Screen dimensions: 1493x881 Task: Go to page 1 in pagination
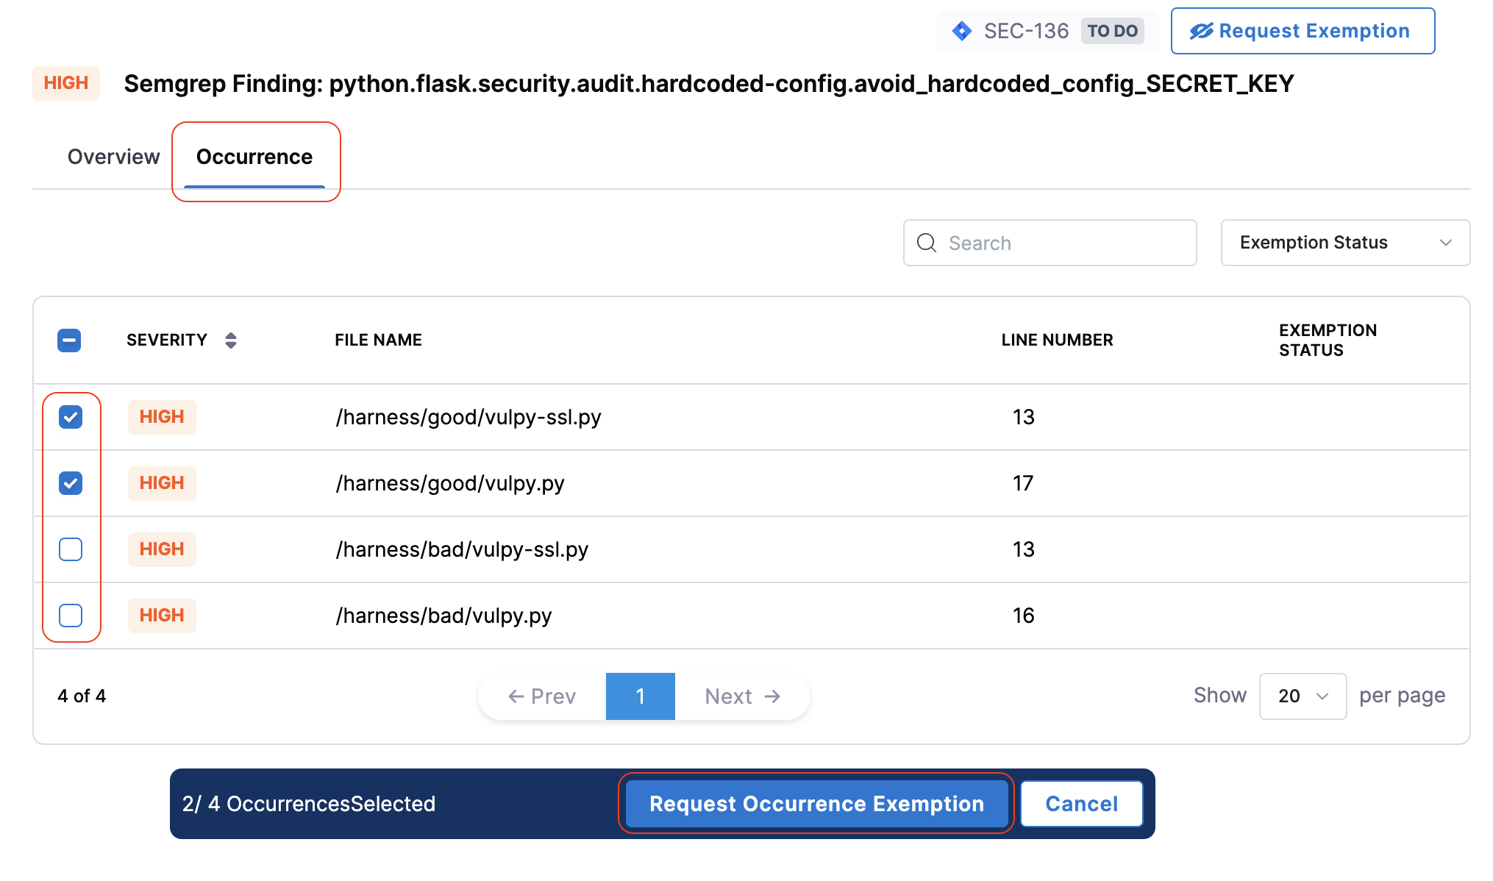coord(640,696)
